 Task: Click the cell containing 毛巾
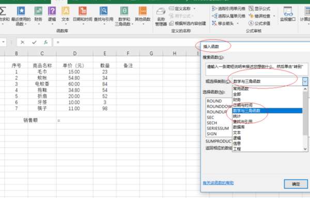pyautogui.click(x=42, y=72)
